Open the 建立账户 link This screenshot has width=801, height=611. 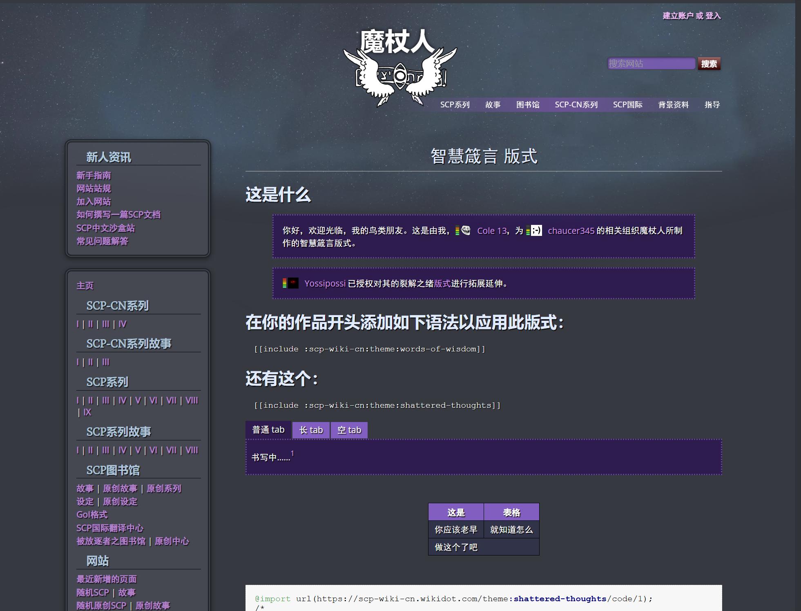point(678,16)
